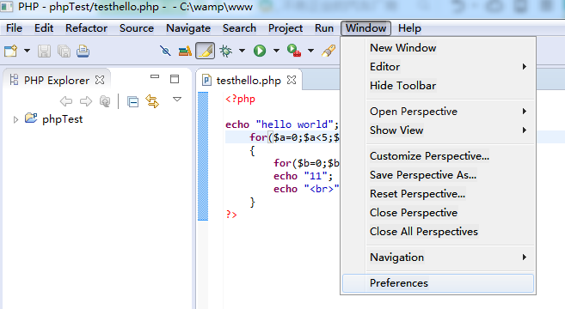
Task: Open the Help menu
Action: 409,28
